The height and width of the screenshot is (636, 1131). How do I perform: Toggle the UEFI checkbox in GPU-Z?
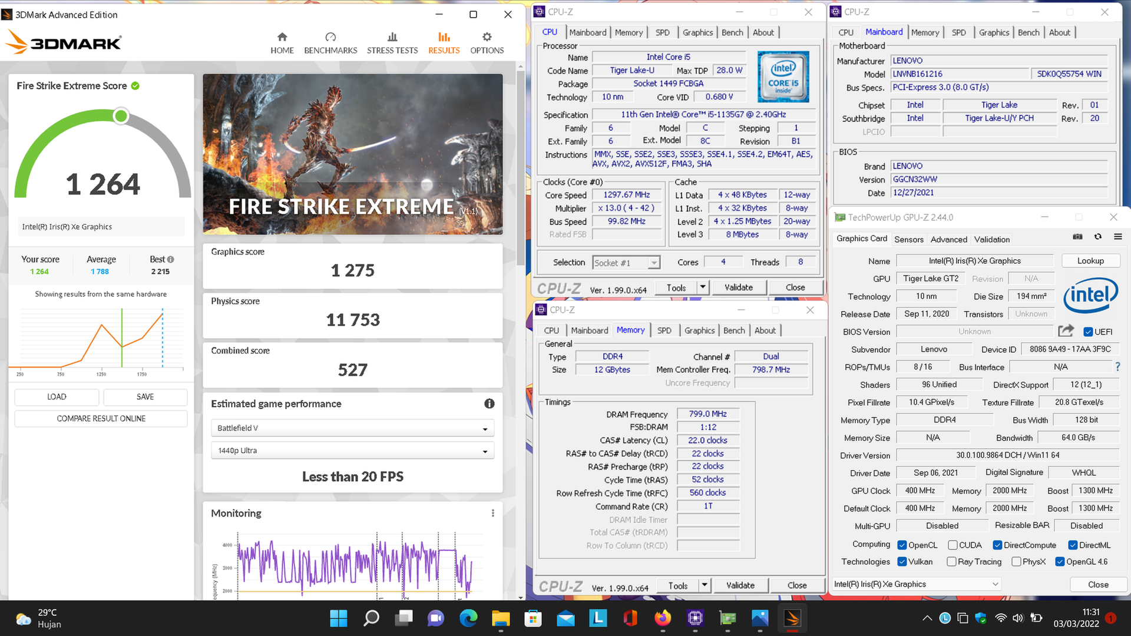point(1088,332)
